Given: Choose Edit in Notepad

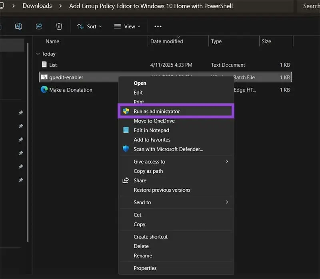Looking at the screenshot, I should [x=176, y=130].
